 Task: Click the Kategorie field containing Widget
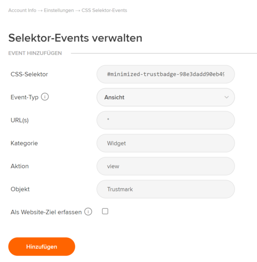165,143
